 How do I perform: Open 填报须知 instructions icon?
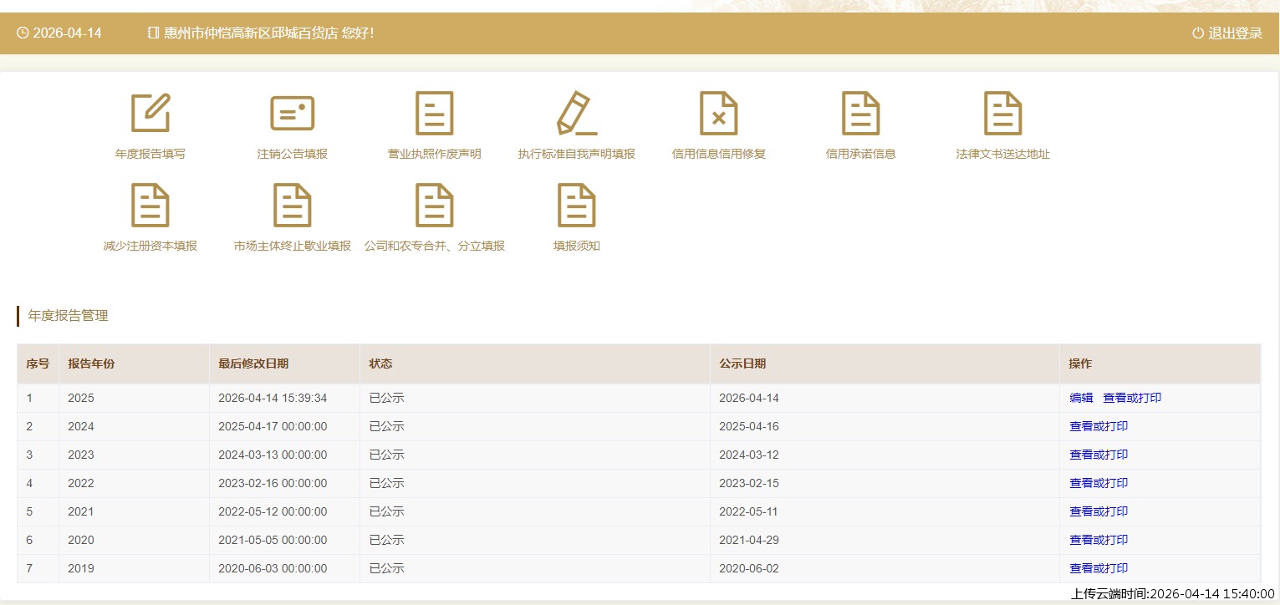pyautogui.click(x=577, y=205)
